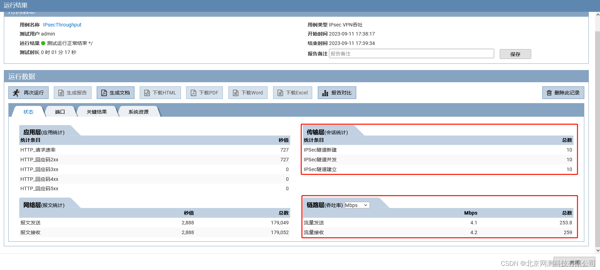This screenshot has width=600, height=270.
Task: Click the 生成报告 button label
Action: [x=76, y=93]
